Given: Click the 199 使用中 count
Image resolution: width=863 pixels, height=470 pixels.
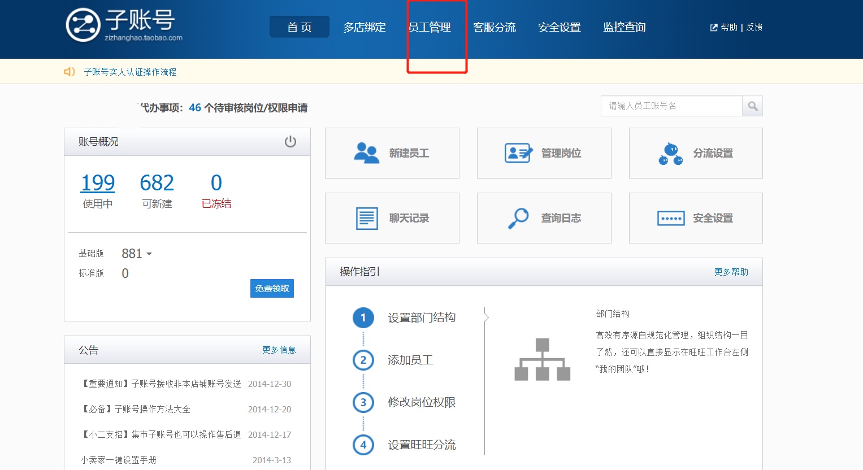Looking at the screenshot, I should tap(98, 182).
